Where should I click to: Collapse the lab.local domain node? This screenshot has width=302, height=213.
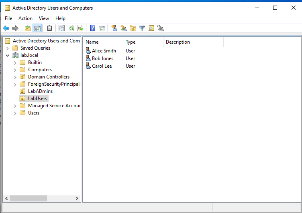coord(8,55)
